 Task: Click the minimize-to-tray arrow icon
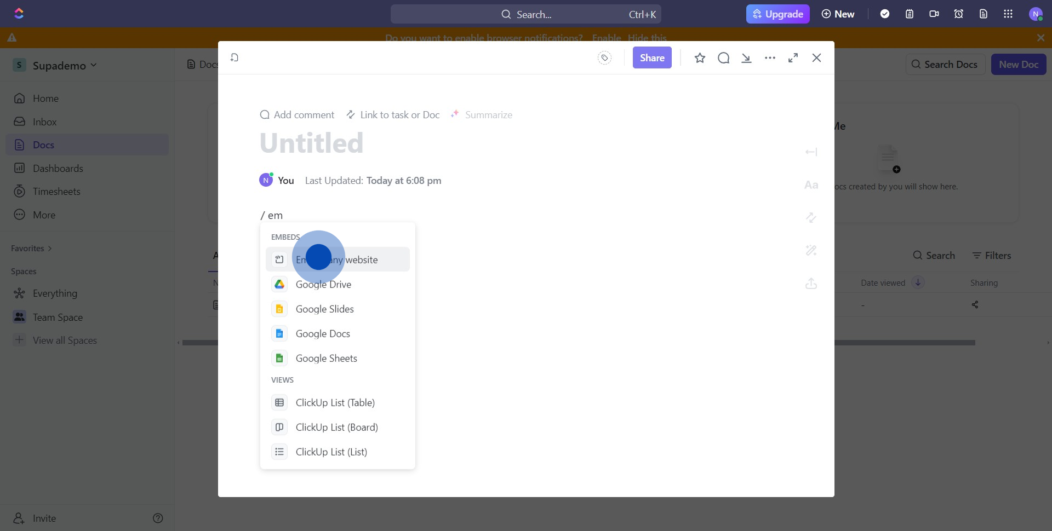coord(746,57)
